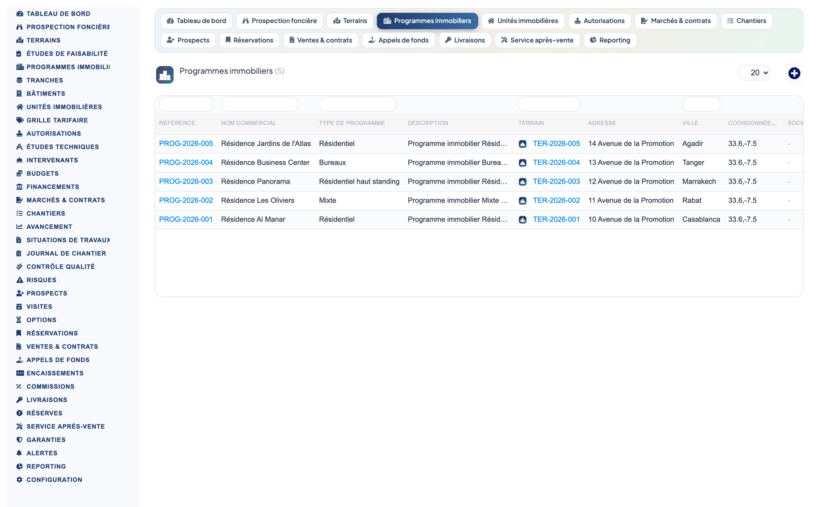819x507 pixels.
Task: Open programme link PROG-2026-004
Action: [x=186, y=163]
